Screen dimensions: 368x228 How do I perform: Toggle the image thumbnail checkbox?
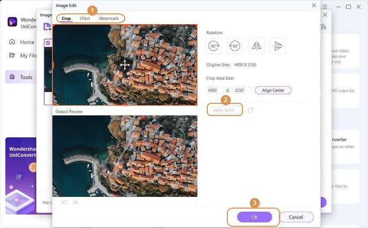click(48, 43)
